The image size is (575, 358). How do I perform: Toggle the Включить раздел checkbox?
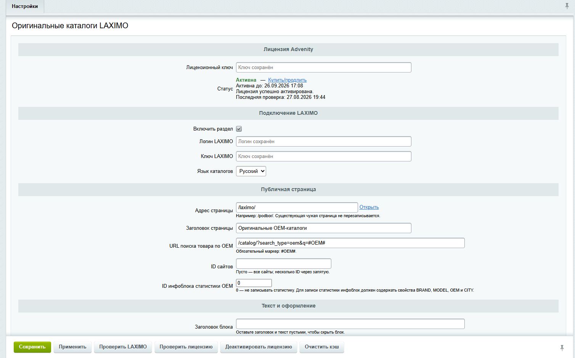(x=239, y=129)
